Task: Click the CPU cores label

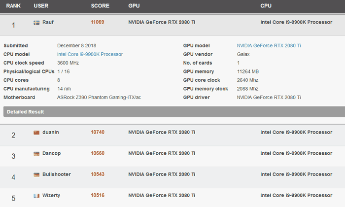Action: pos(16,80)
